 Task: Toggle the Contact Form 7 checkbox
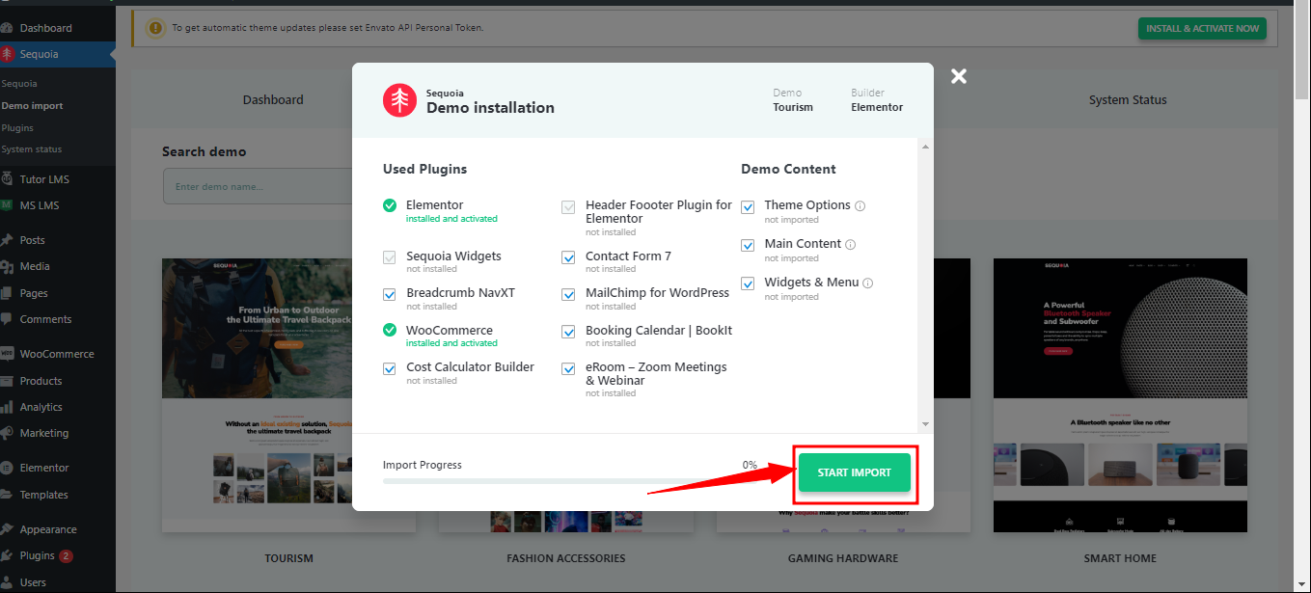click(569, 257)
